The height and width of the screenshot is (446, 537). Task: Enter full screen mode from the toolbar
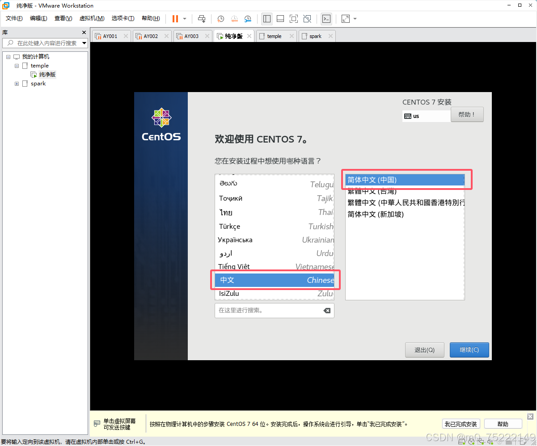pos(294,19)
